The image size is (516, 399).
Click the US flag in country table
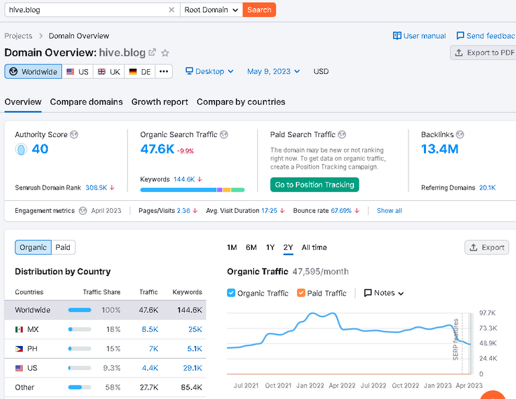click(x=19, y=368)
